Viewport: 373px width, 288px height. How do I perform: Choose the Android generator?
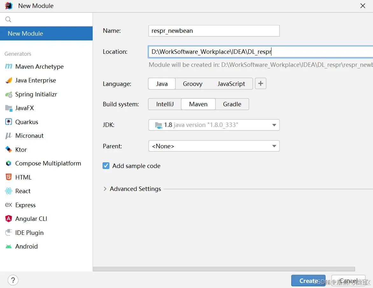coord(26,246)
